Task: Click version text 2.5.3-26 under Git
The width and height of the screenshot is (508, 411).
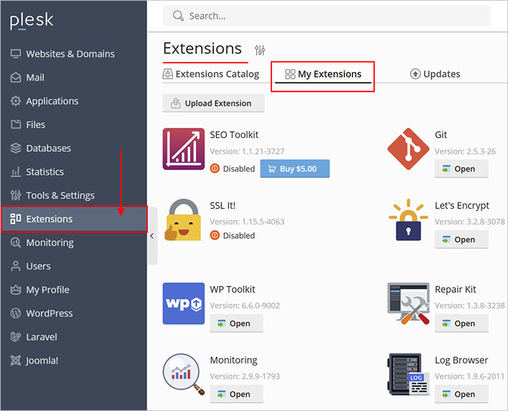Action: [465, 152]
